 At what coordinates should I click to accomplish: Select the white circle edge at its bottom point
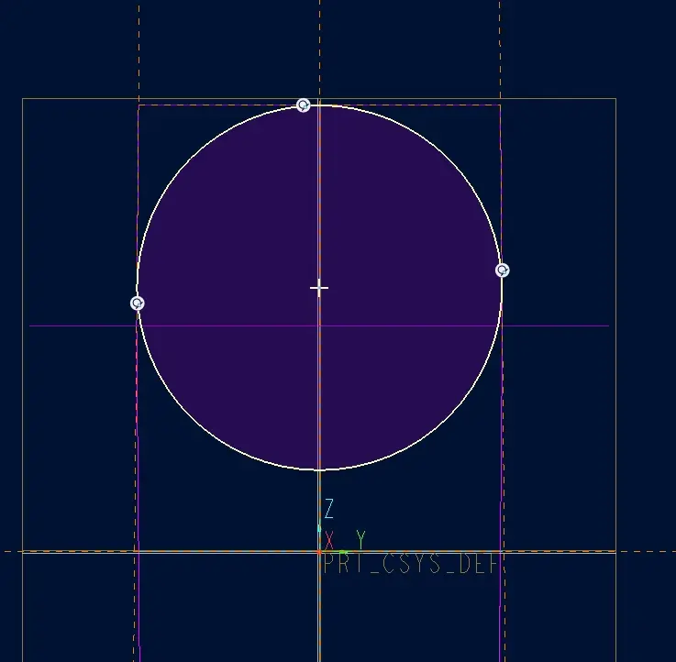(x=319, y=469)
